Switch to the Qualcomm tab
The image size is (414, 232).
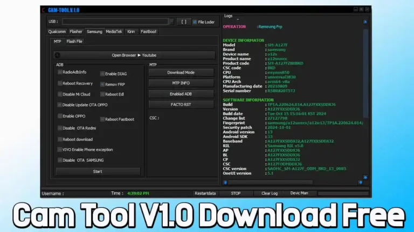coord(57,32)
